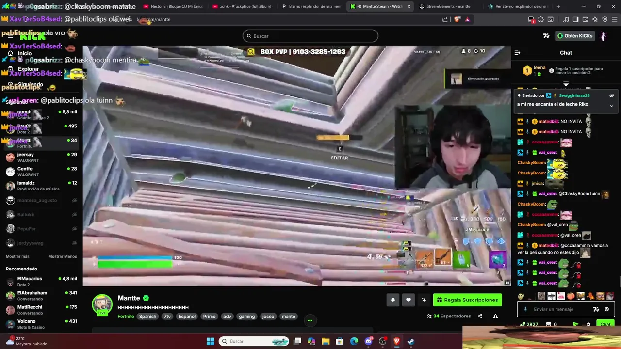Switch to the Ver Eterno resplandor tab

[519, 6]
